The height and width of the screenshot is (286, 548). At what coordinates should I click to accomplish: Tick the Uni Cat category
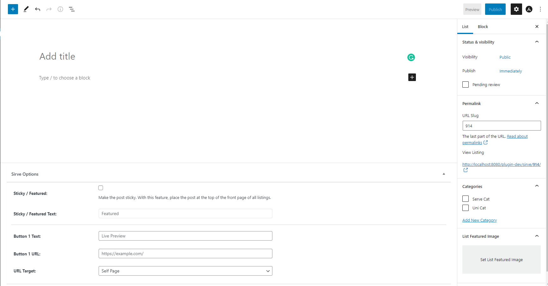point(466,208)
